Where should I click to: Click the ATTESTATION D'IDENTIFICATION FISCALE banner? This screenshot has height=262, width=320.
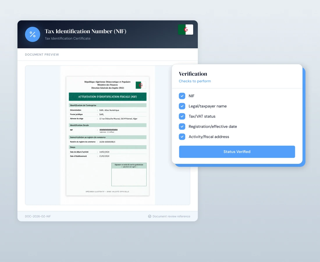[108, 97]
